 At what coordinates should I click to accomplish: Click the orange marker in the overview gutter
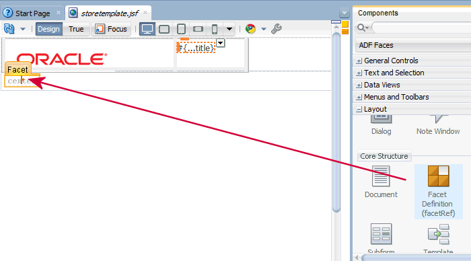coord(345,31)
